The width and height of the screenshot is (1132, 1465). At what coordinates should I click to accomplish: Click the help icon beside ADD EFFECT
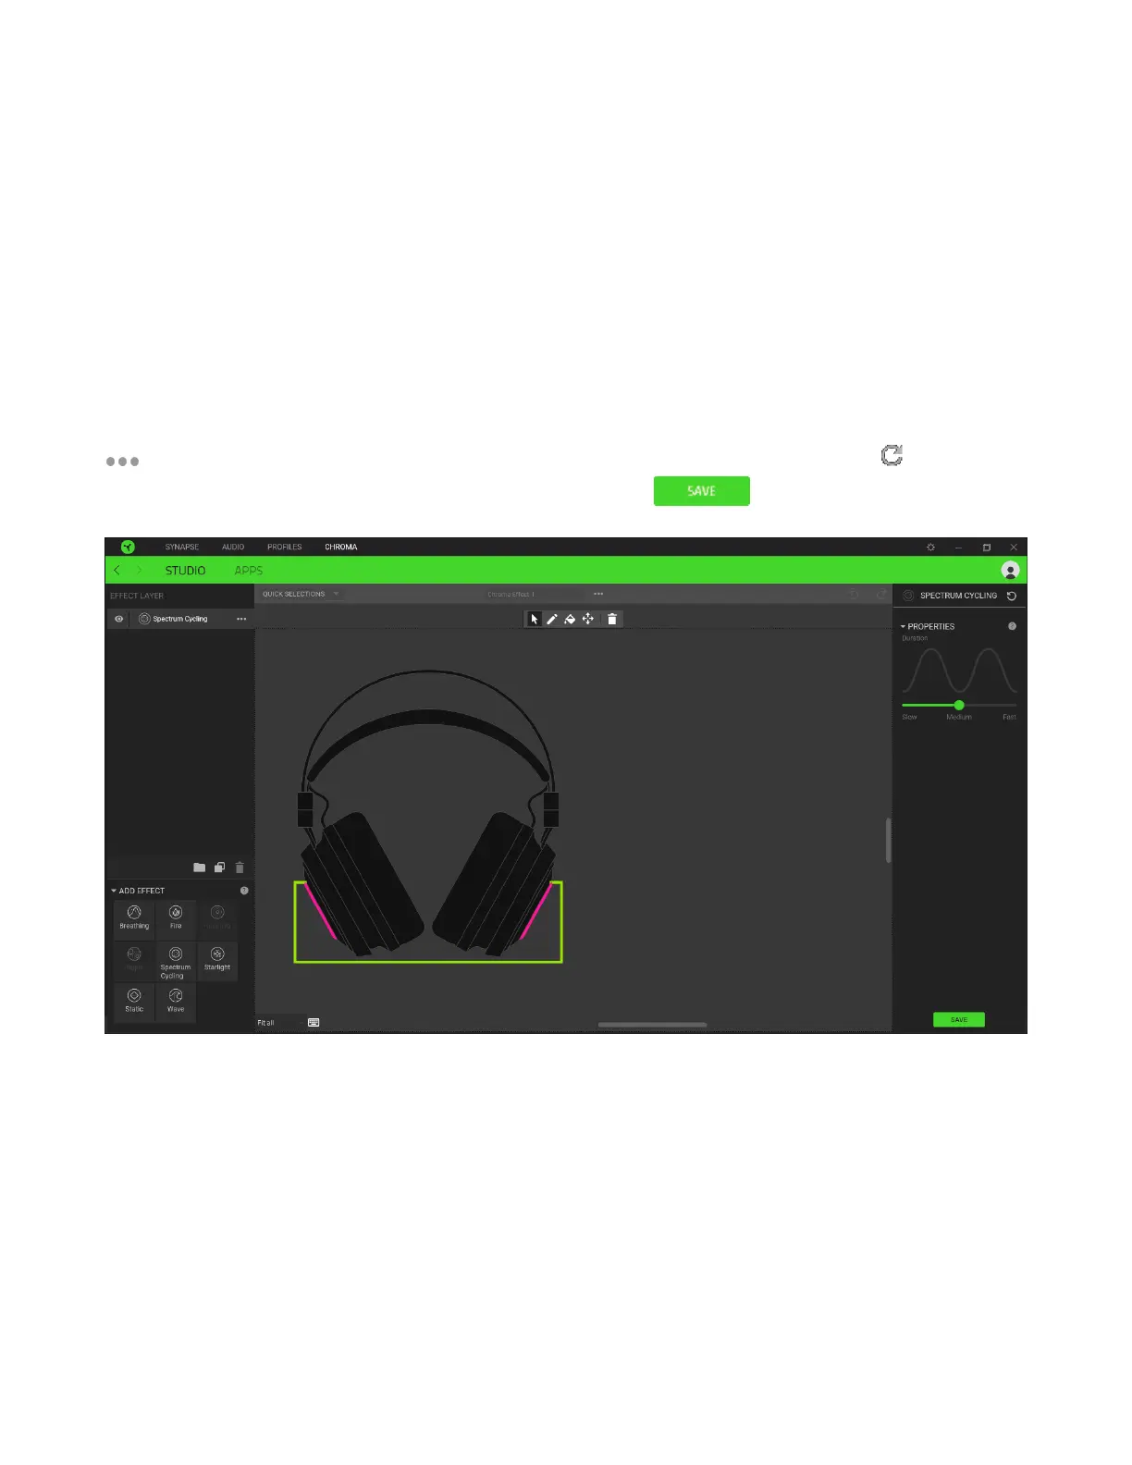click(244, 891)
